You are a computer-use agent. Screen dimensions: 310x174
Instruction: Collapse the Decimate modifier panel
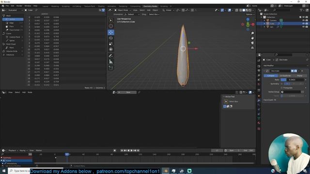(x=264, y=71)
